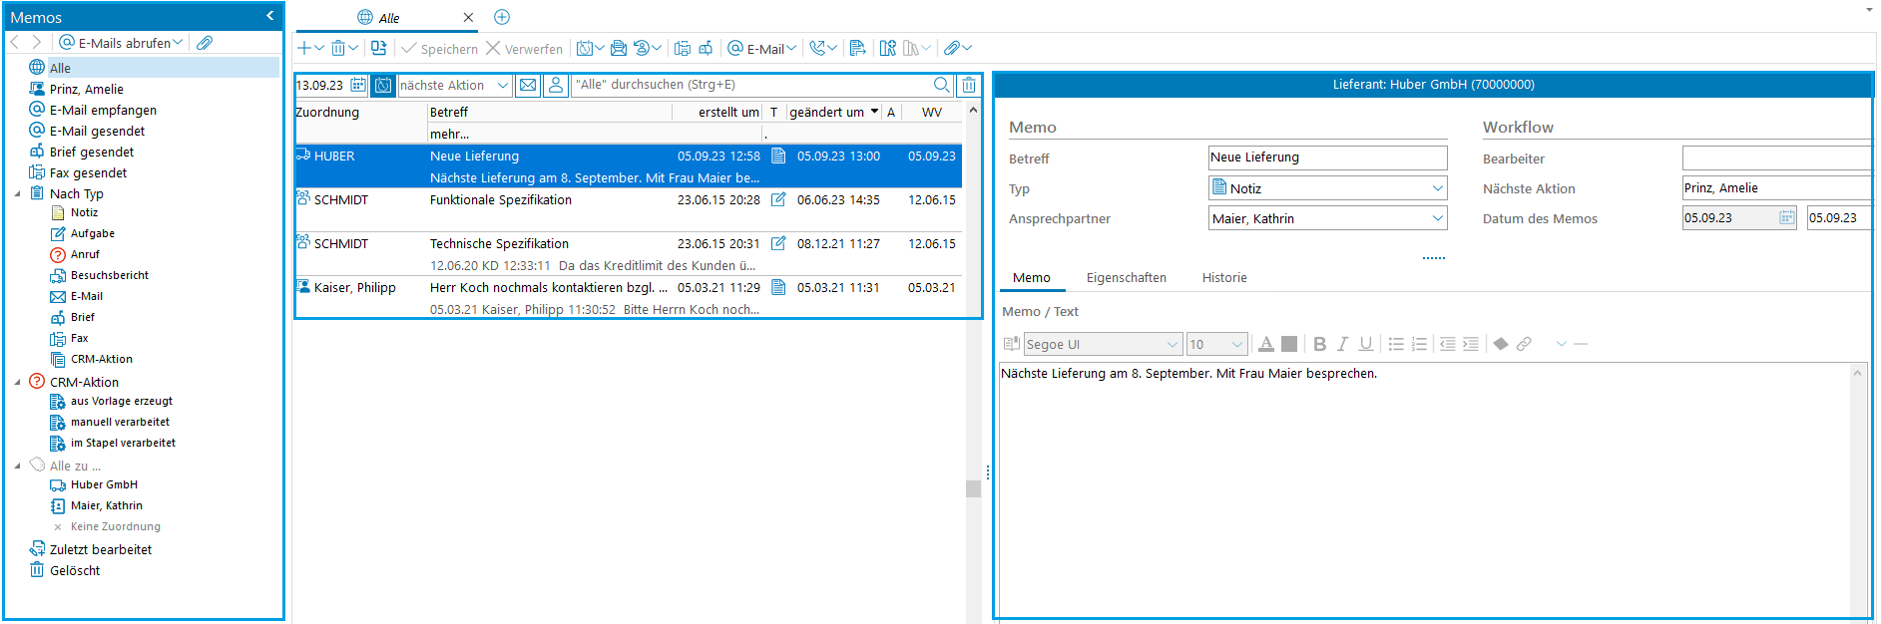Switch to the Historie tab
The width and height of the screenshot is (1882, 624).
pyautogui.click(x=1224, y=278)
